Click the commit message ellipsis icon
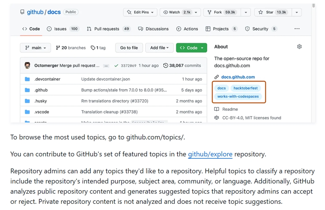Viewport: 325px width, 210px height. (106, 66)
